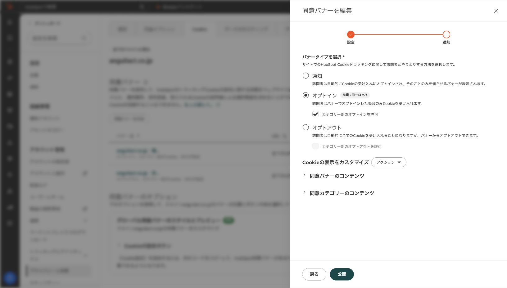Select the オプトアウト radio button
Screen dimensions: 507x288
(x=306, y=127)
